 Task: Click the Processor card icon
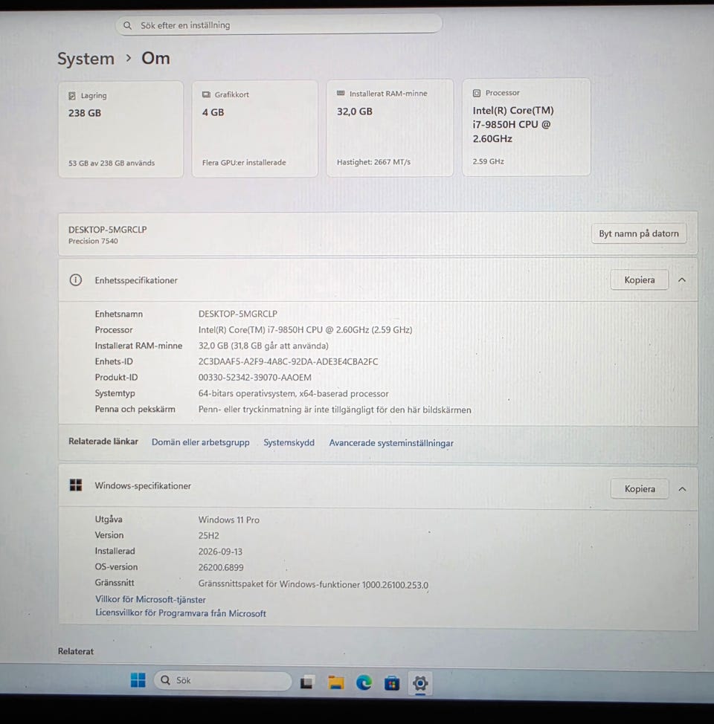click(x=477, y=93)
